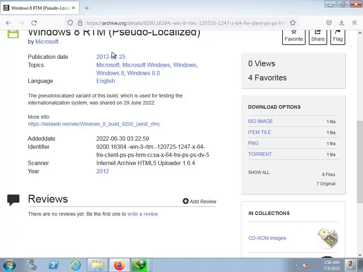The image size is (363, 272).
Task: Open the Windows topic link
Action: [185, 65]
